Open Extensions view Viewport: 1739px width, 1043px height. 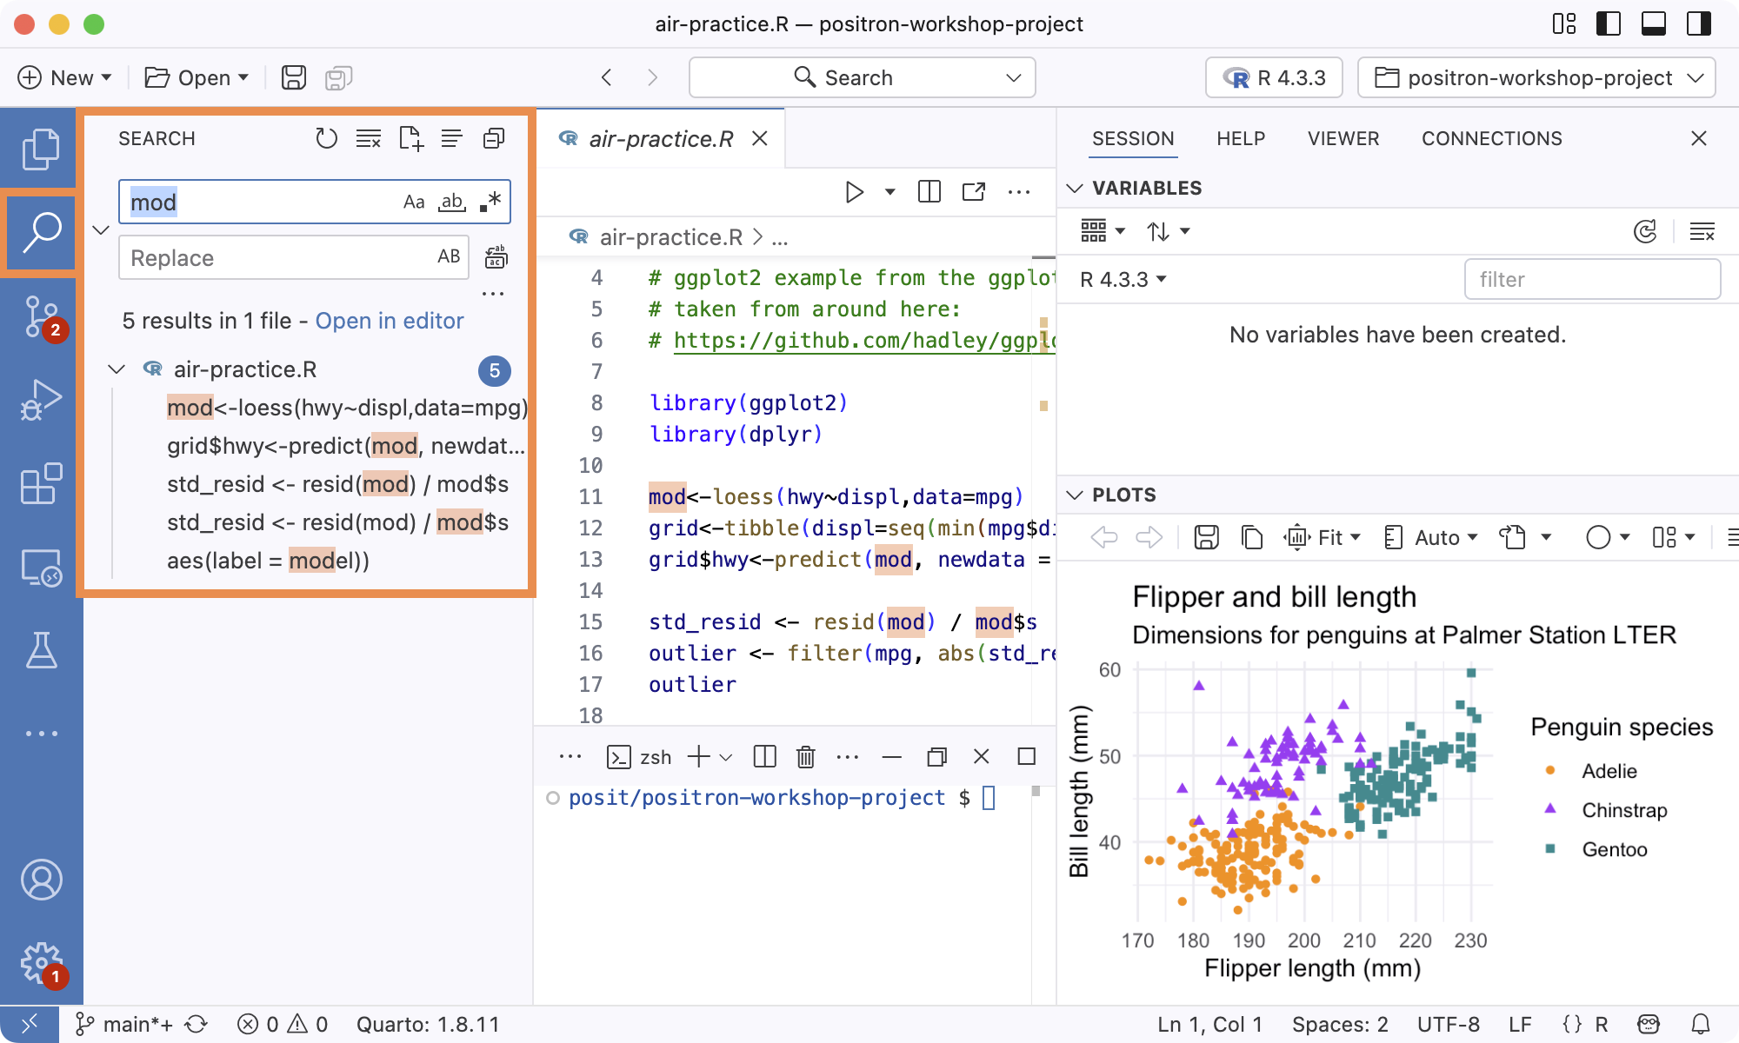coord(41,483)
